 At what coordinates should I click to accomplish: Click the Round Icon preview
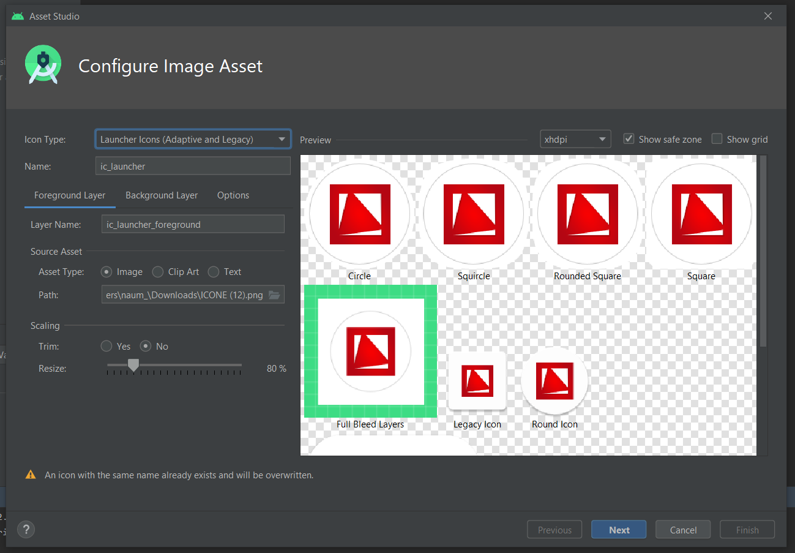point(554,380)
